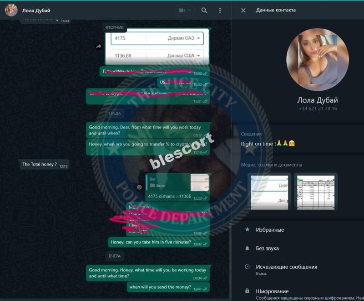Click the star icon beside Избранные
Viewport: 364px width, 301px height.
coord(247,229)
